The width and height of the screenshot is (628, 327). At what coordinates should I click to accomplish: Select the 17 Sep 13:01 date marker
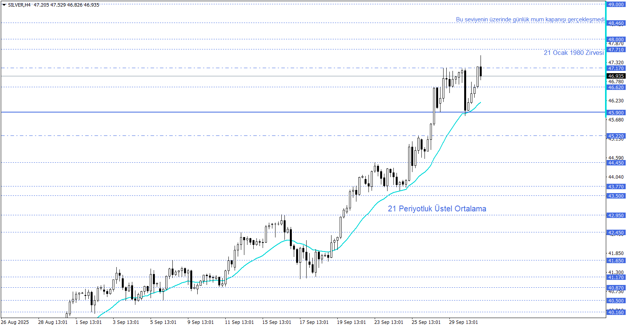314,322
